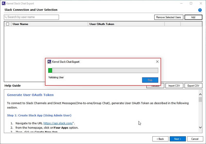
Task: Open the api.slack.com link
Action: (x=58, y=123)
